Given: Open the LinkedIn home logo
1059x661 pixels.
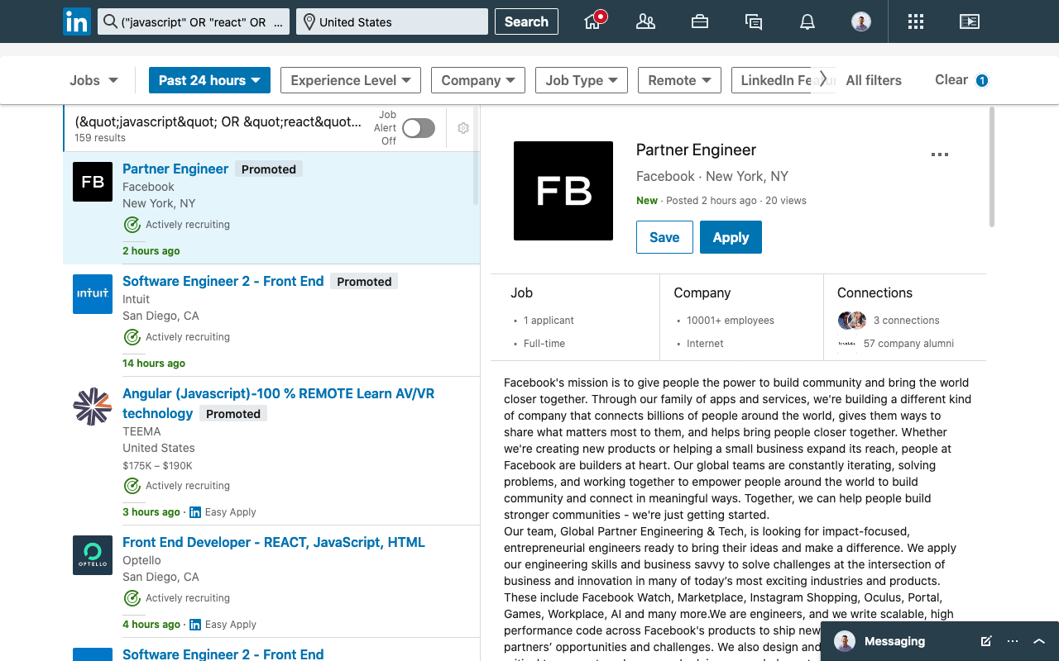Looking at the screenshot, I should click(77, 21).
